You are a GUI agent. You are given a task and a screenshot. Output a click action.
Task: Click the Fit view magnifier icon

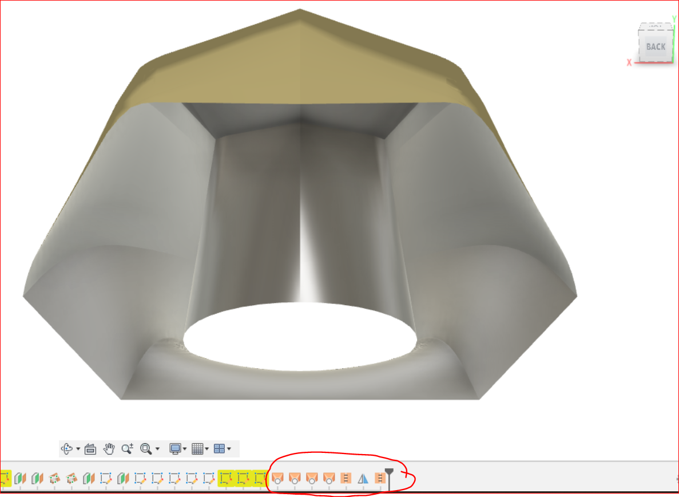tap(145, 449)
